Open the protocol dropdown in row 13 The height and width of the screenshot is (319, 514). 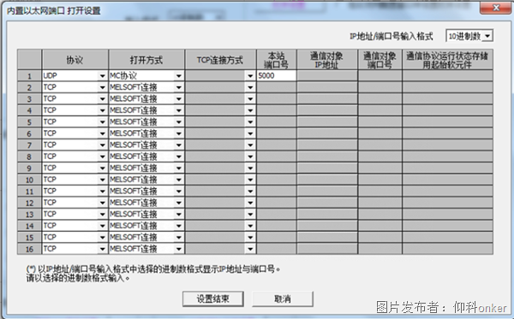pyautogui.click(x=102, y=215)
